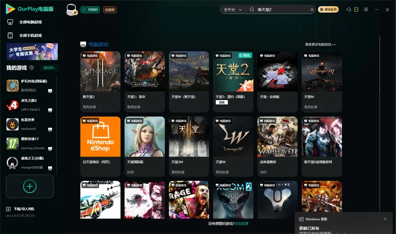Open the 极速会员 membership button
Viewport: 396px width, 234px height.
[x=328, y=9]
